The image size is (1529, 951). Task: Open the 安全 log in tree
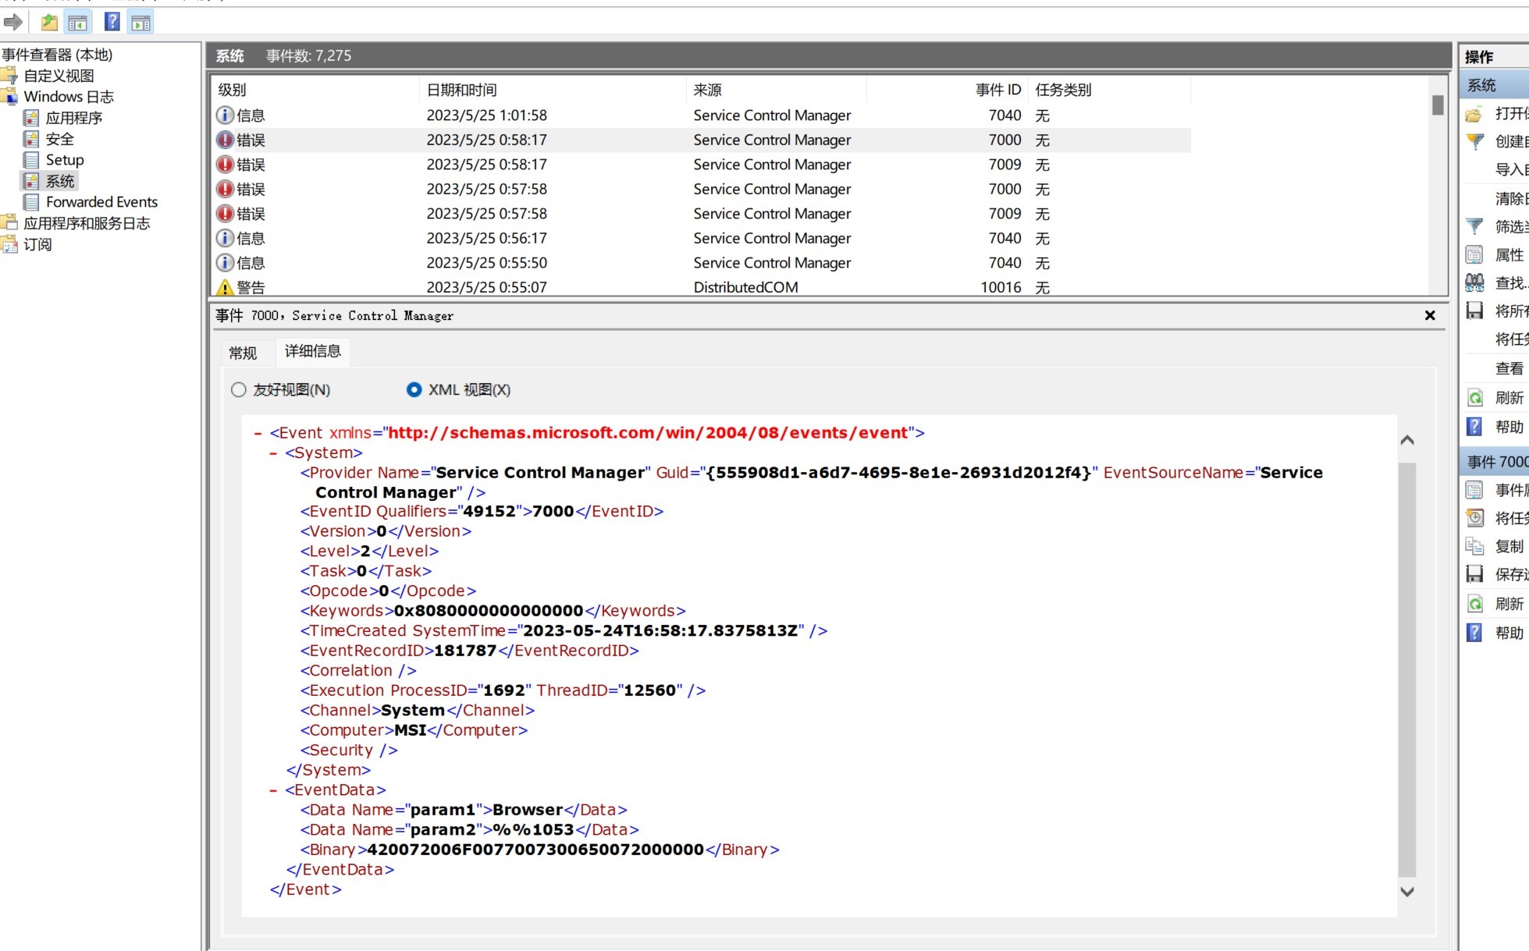(59, 139)
